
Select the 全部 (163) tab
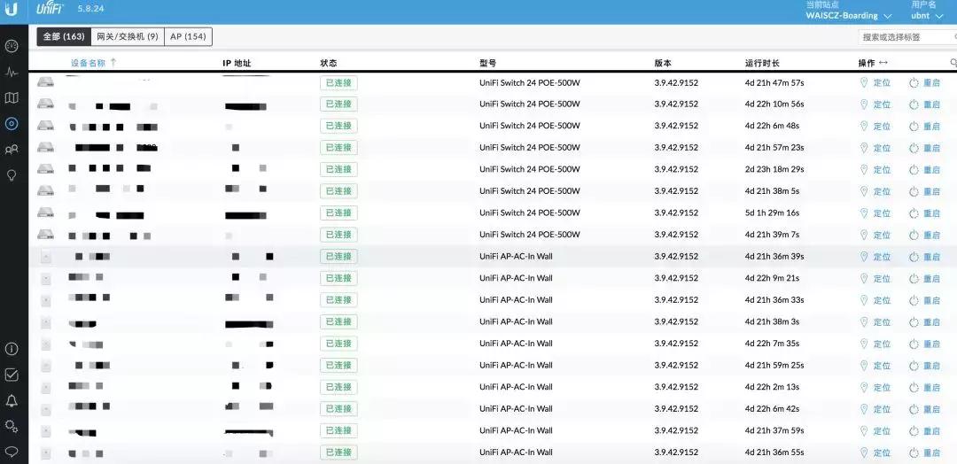tap(64, 36)
